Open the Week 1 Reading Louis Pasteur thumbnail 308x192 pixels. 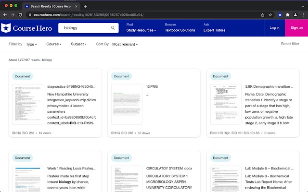(x=28, y=179)
